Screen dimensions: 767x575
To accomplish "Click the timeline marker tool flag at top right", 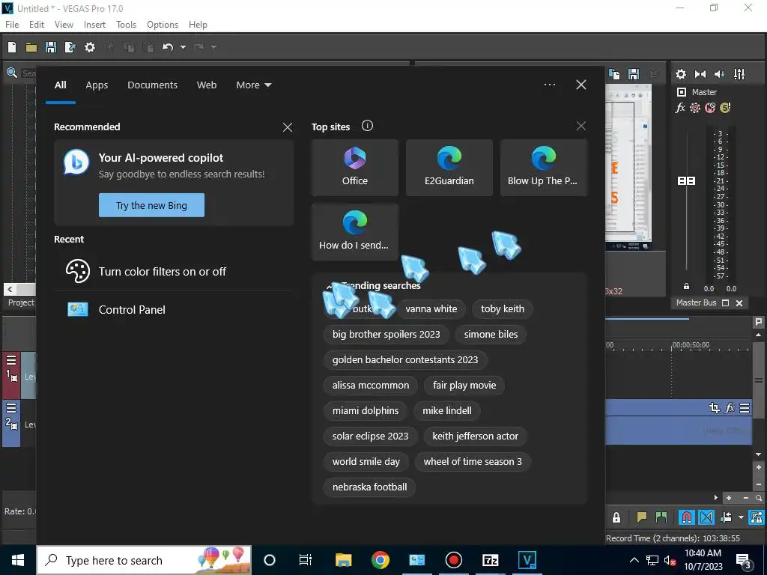I will tap(758, 322).
